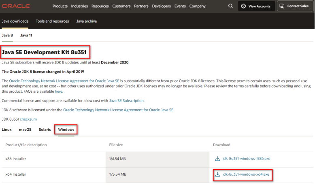Click the user profile icon in View Accounts
The width and height of the screenshot is (315, 185).
(243, 6)
